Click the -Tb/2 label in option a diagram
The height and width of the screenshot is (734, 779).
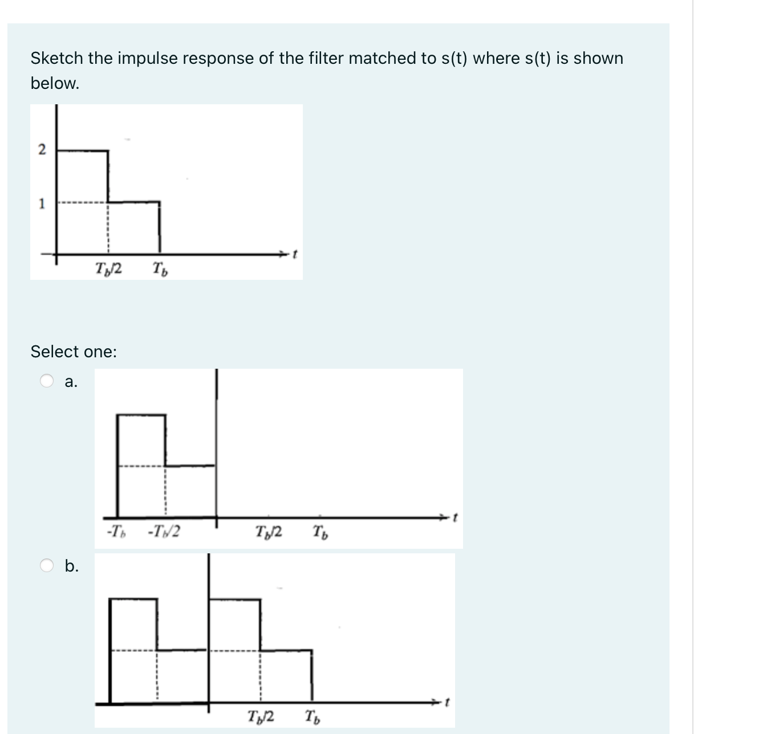pos(164,531)
